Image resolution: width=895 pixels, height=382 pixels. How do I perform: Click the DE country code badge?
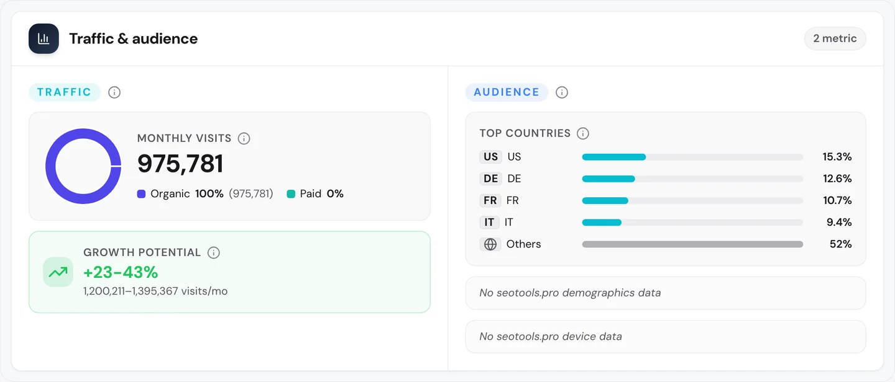pos(491,179)
